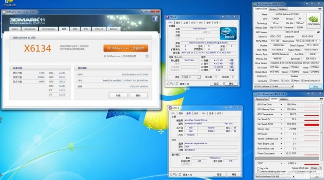Open the Sensor refresh rate dropdown

316,168
